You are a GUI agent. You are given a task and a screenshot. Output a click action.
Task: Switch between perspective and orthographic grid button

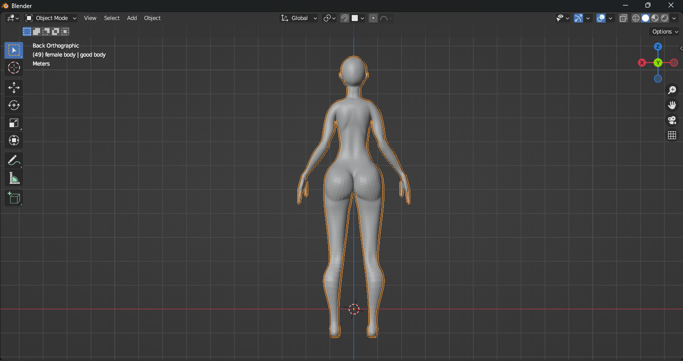672,135
